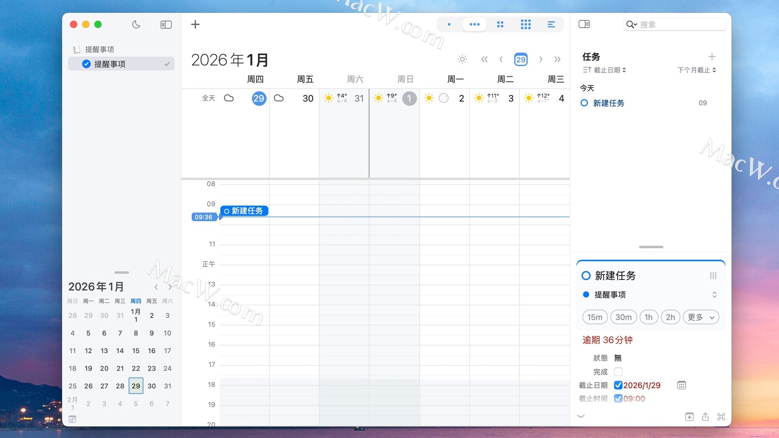Hide the left sidebar panel icon
Image resolution: width=779 pixels, height=438 pixels.
click(166, 24)
